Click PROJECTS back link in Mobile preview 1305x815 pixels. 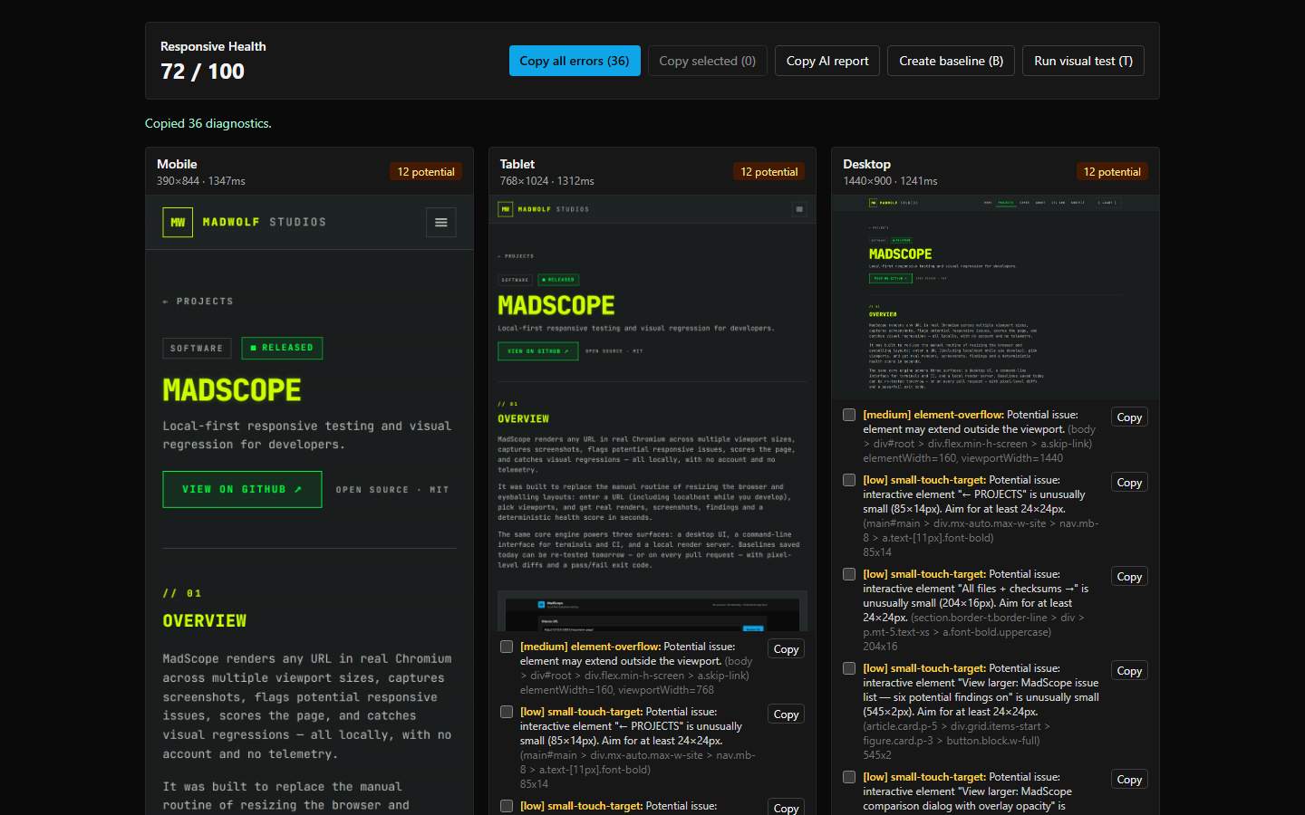[198, 302]
